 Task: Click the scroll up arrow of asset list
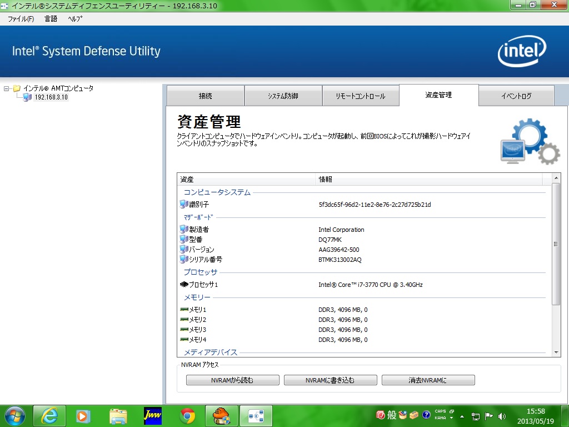click(x=556, y=178)
